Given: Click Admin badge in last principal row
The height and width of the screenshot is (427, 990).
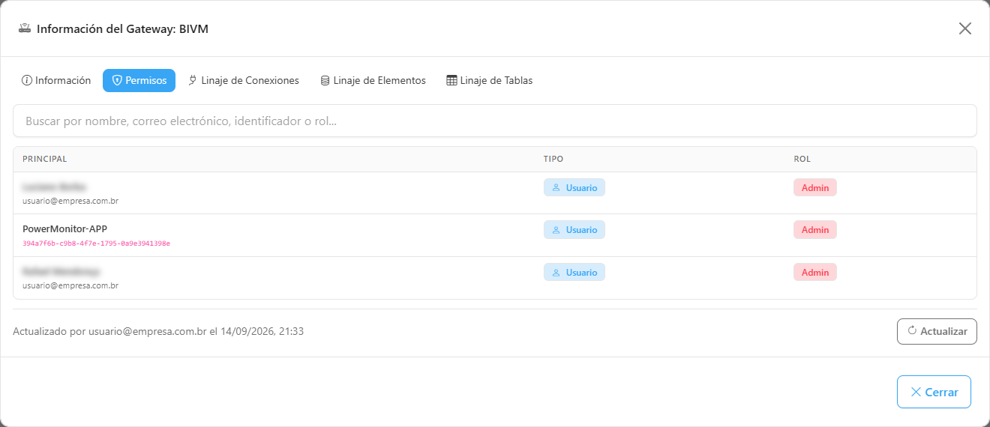Looking at the screenshot, I should click(815, 272).
